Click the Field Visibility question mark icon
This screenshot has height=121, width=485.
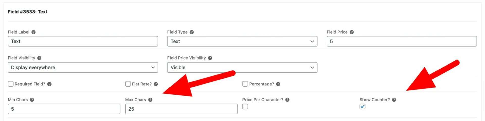[39, 58]
